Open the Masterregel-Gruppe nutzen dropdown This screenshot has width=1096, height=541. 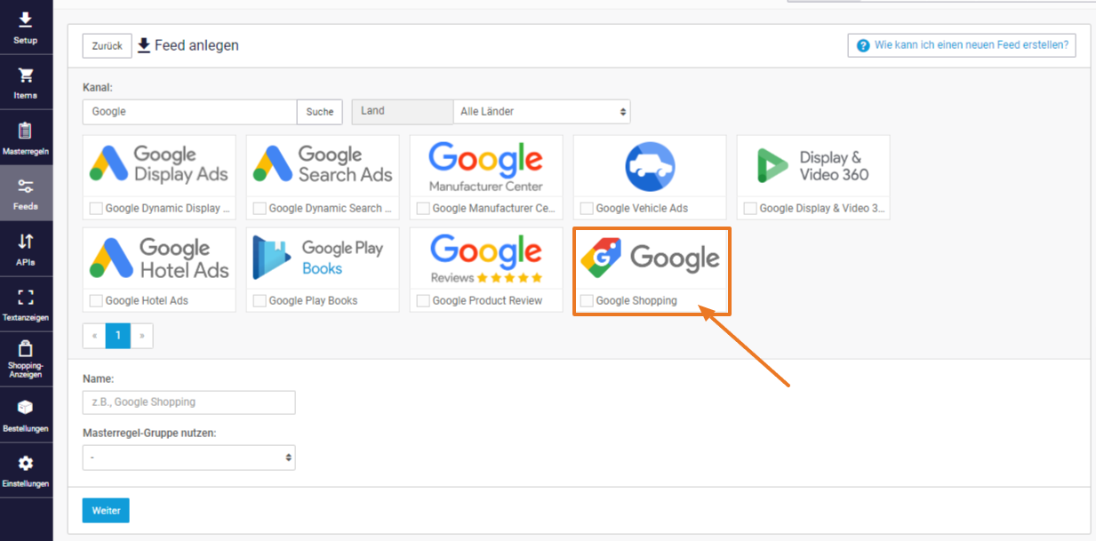188,457
